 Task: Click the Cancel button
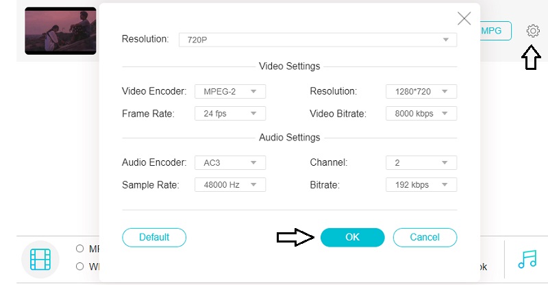click(x=424, y=237)
